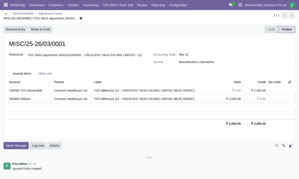The width and height of the screenshot is (299, 179).
Task: Open the Dashboard menu
Action: coord(37,5)
